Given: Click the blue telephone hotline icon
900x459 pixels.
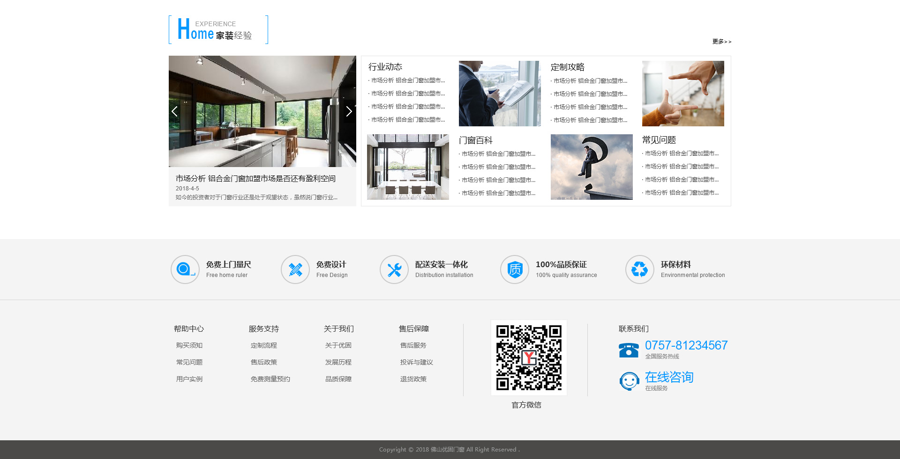Looking at the screenshot, I should 629,350.
